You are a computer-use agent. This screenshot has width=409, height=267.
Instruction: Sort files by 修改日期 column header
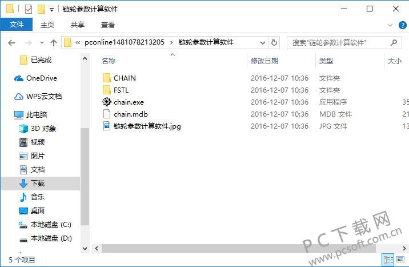pyautogui.click(x=264, y=61)
